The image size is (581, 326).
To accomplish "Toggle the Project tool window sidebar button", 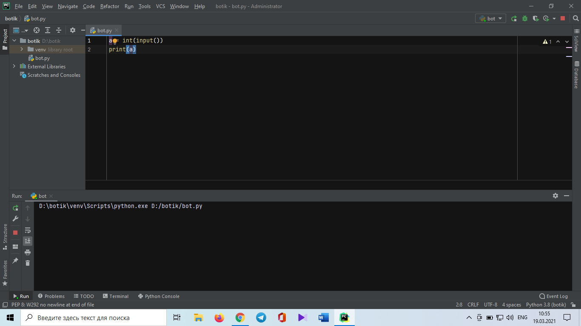I will [x=5, y=39].
